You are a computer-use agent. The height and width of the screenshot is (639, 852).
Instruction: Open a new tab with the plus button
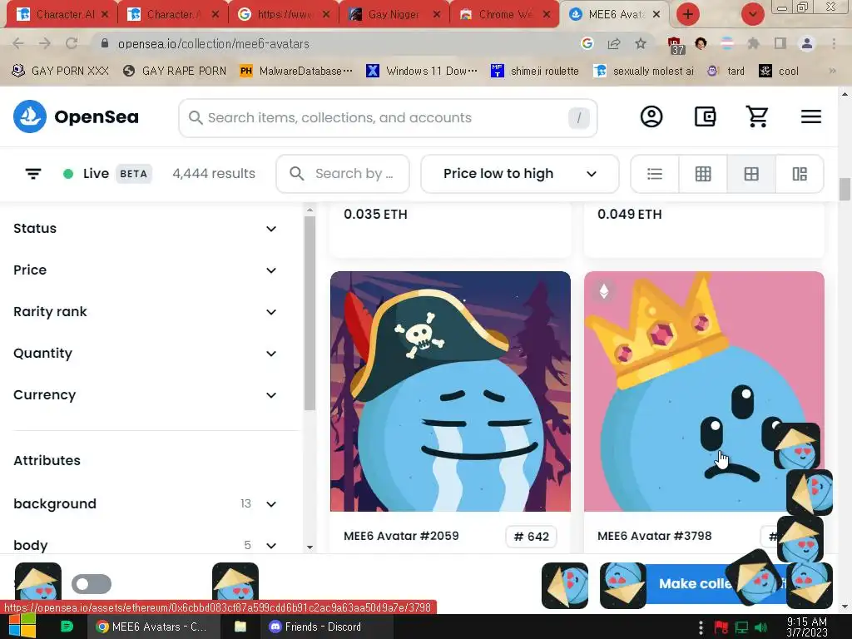688,14
